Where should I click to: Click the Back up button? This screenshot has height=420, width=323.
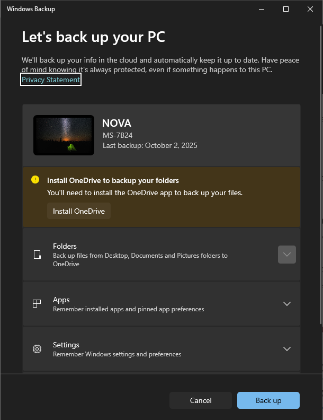click(268, 400)
